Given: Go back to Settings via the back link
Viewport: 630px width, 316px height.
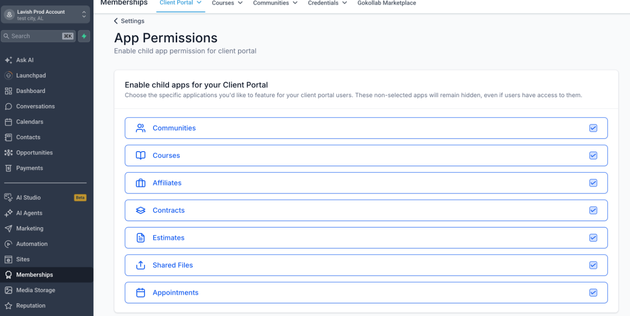Looking at the screenshot, I should pyautogui.click(x=129, y=21).
